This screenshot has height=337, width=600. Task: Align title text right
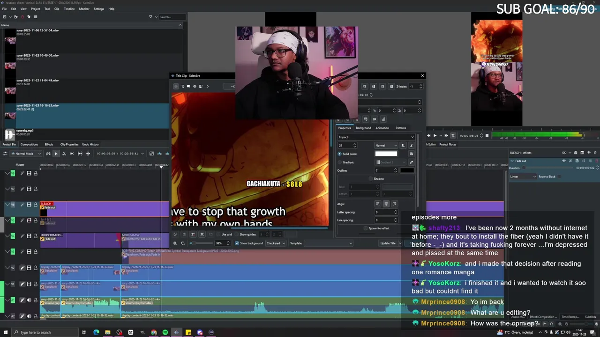click(x=395, y=204)
